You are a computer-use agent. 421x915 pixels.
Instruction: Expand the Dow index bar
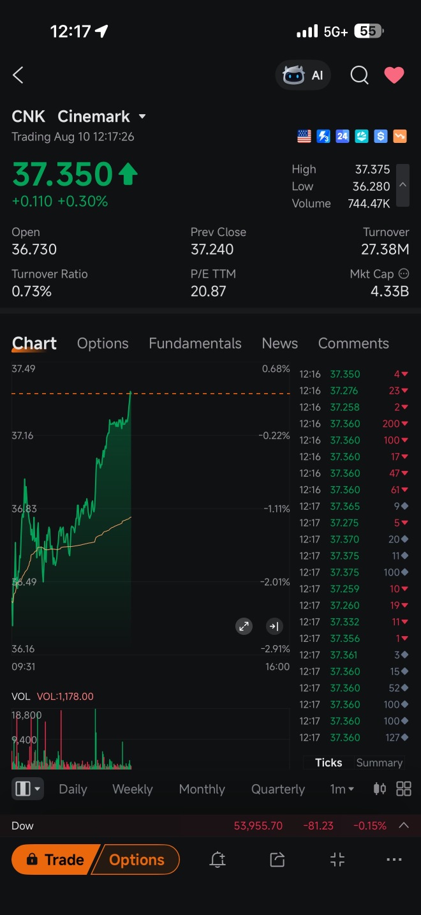coord(403,826)
